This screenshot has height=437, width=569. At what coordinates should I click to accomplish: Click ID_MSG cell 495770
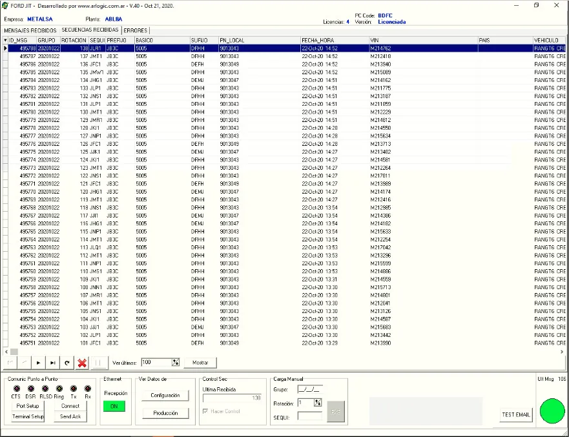[23, 192]
